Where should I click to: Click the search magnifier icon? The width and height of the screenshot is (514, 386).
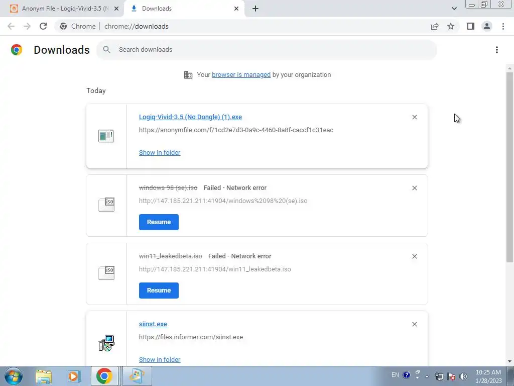(106, 50)
